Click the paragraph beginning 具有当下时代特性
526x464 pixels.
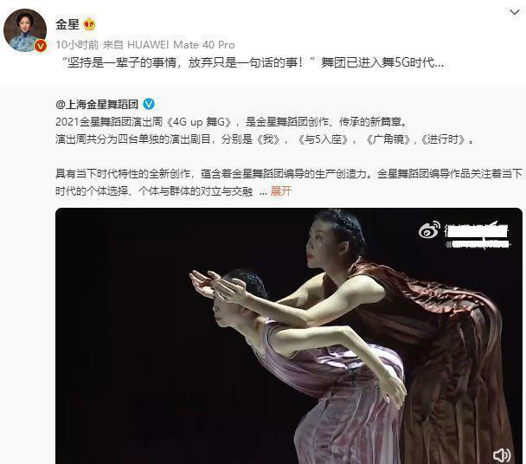289,183
